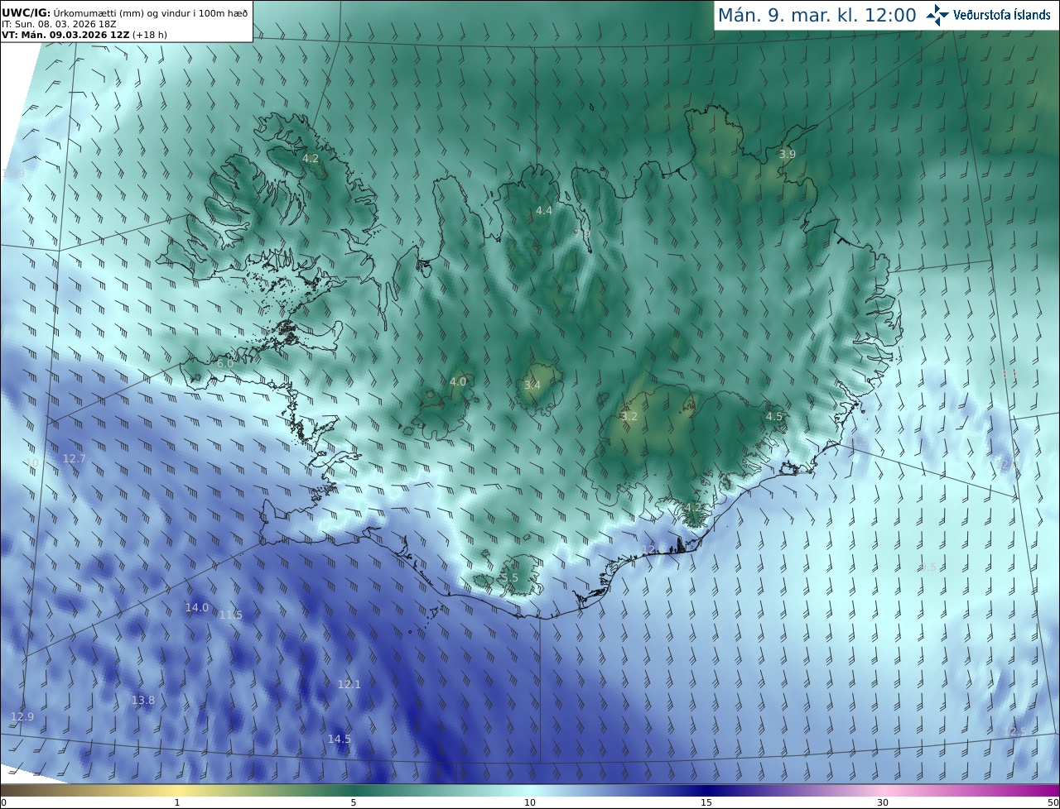Click the color scale label 0
The width and height of the screenshot is (1060, 809).
click(x=3, y=802)
